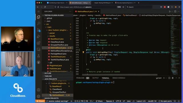Image resolution: width=183 pixels, height=103 pixels.
Task: Open launch profile dropdown next to plus
Action: click(x=166, y=78)
